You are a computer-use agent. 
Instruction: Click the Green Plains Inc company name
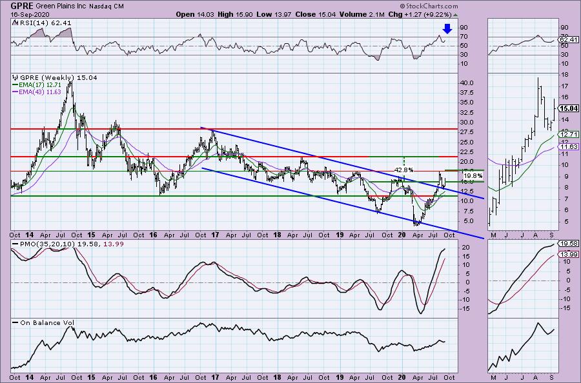(x=61, y=6)
